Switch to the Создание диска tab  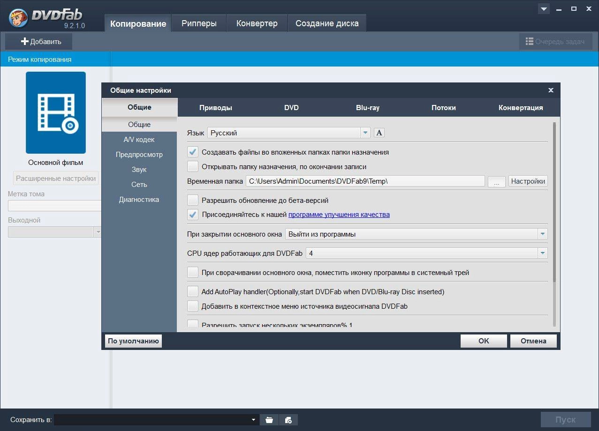tap(327, 23)
